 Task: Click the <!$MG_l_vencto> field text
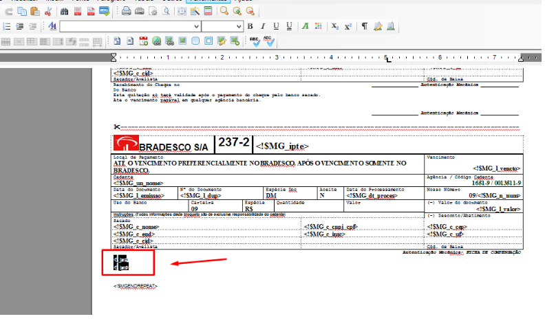pos(496,168)
